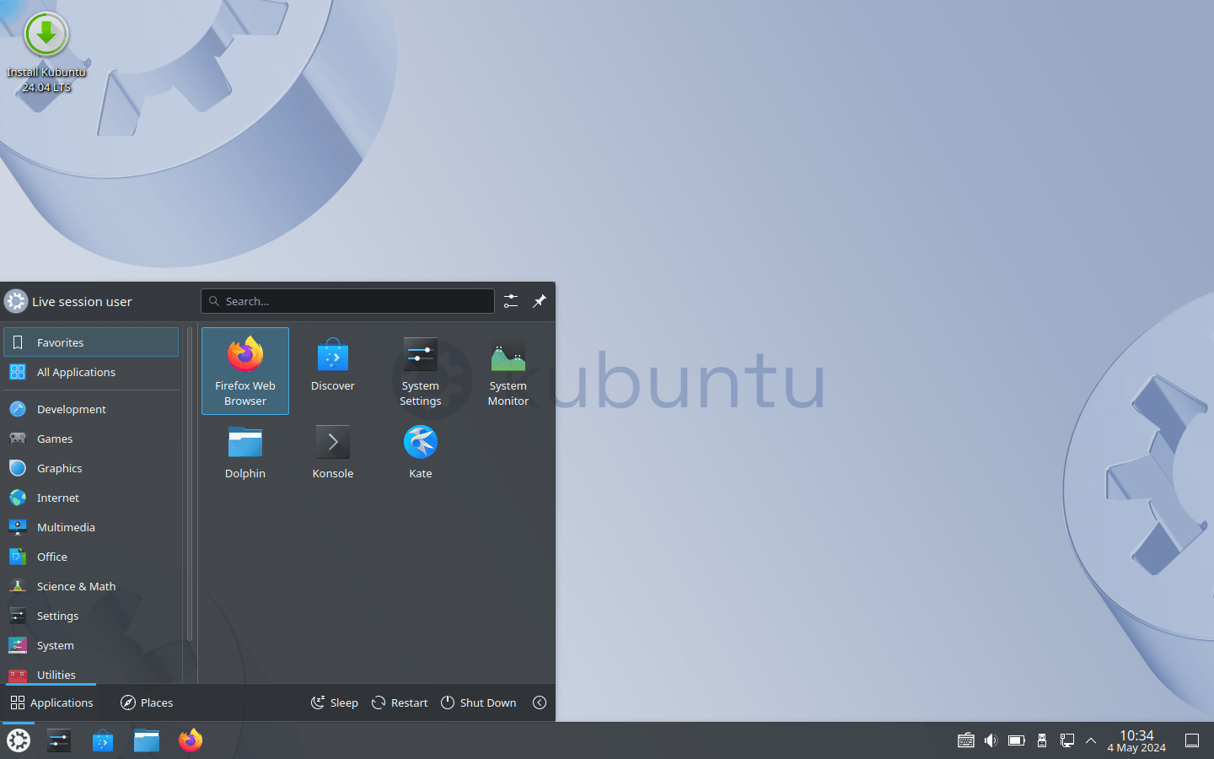Click the launcher Search field
The image size is (1214, 759).
pyautogui.click(x=347, y=301)
